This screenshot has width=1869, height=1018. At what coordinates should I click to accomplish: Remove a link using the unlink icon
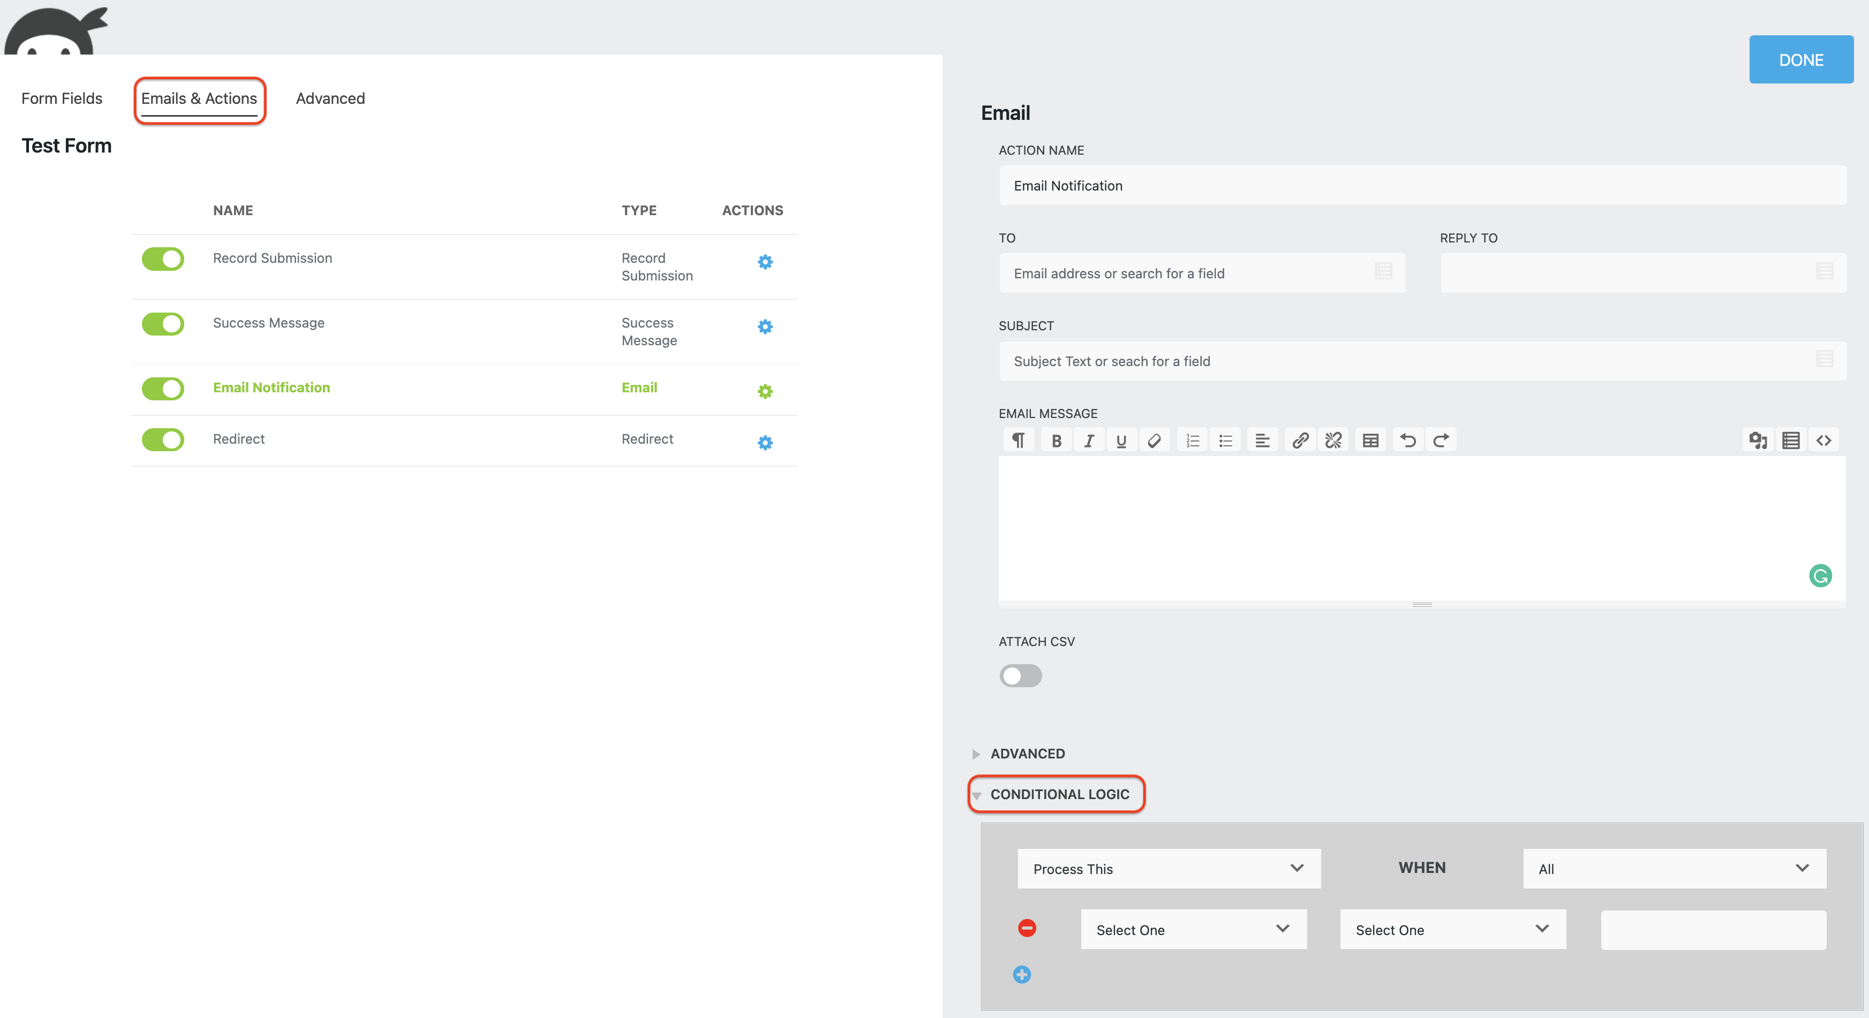[x=1333, y=439]
